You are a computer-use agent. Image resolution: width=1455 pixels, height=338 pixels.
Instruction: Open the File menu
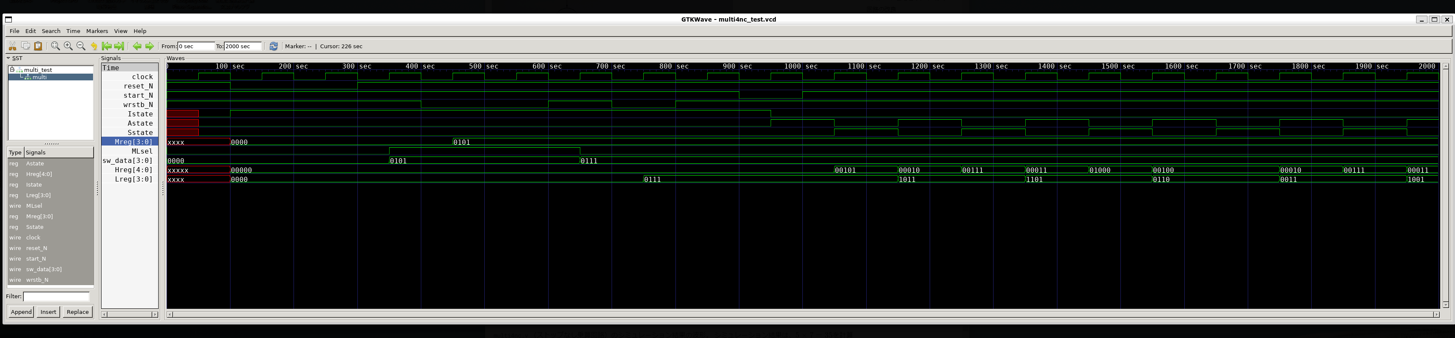click(x=15, y=31)
